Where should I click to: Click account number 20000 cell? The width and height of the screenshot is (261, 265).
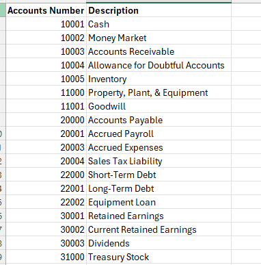point(46,120)
